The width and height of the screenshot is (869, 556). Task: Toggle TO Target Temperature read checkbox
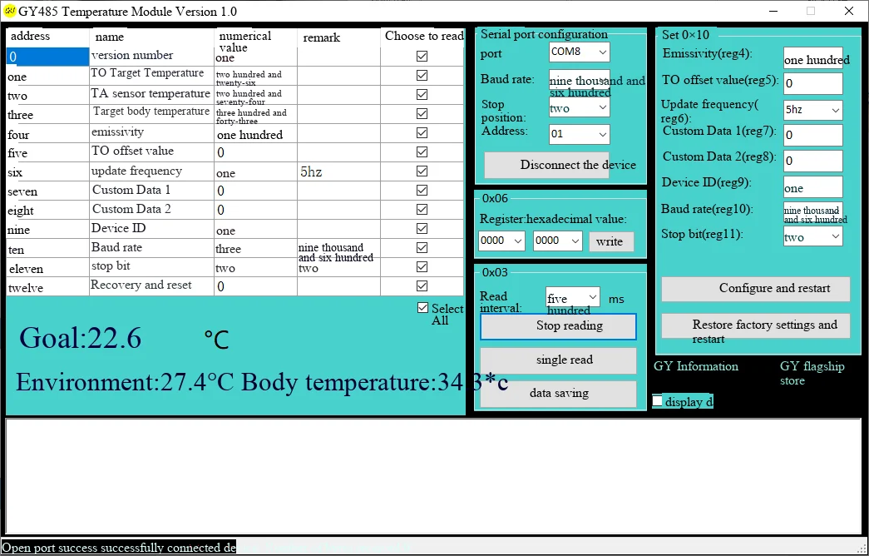coord(422,75)
